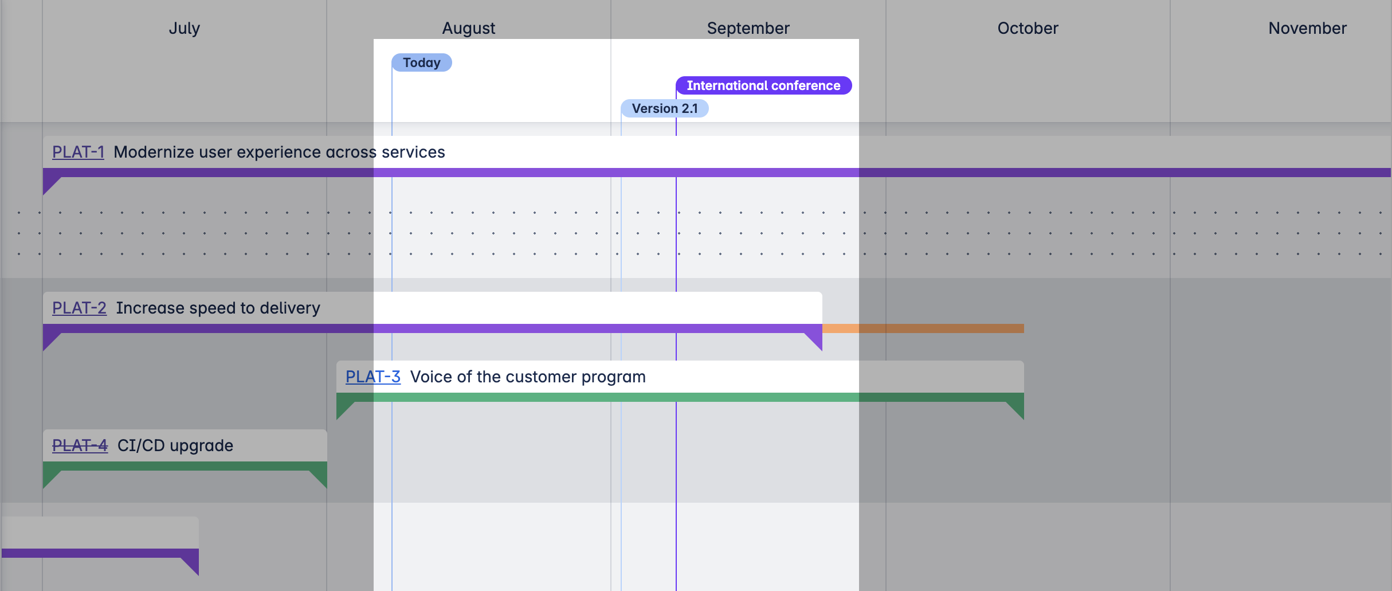
Task: Select the "CI/CD upgrade" title text
Action: tap(175, 445)
